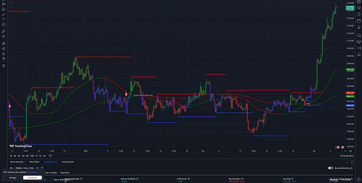Toggle stay in drawing mode

tap(4, 48)
